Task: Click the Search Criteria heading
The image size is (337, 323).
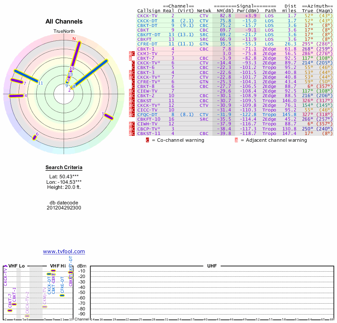Action: [64, 167]
